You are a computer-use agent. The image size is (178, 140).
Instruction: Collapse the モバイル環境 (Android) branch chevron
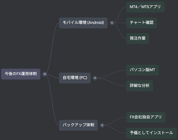tap(112, 23)
